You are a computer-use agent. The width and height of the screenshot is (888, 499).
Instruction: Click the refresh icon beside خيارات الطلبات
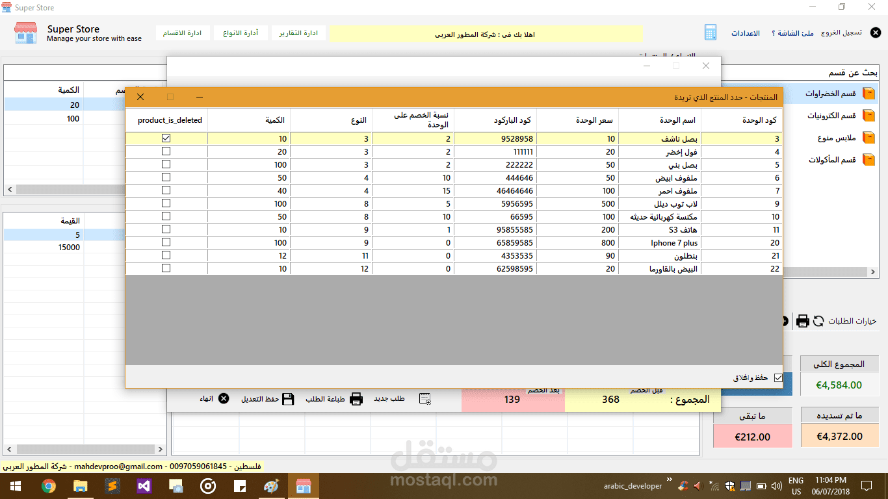pyautogui.click(x=818, y=321)
